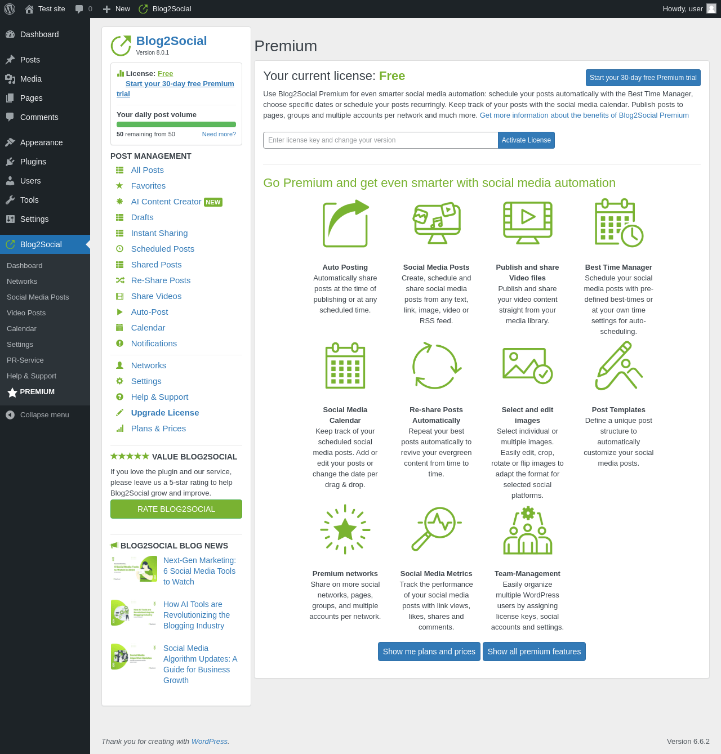Click the Re-Share Posts shuffle icon
Screen dimensions: 721x754
120,280
